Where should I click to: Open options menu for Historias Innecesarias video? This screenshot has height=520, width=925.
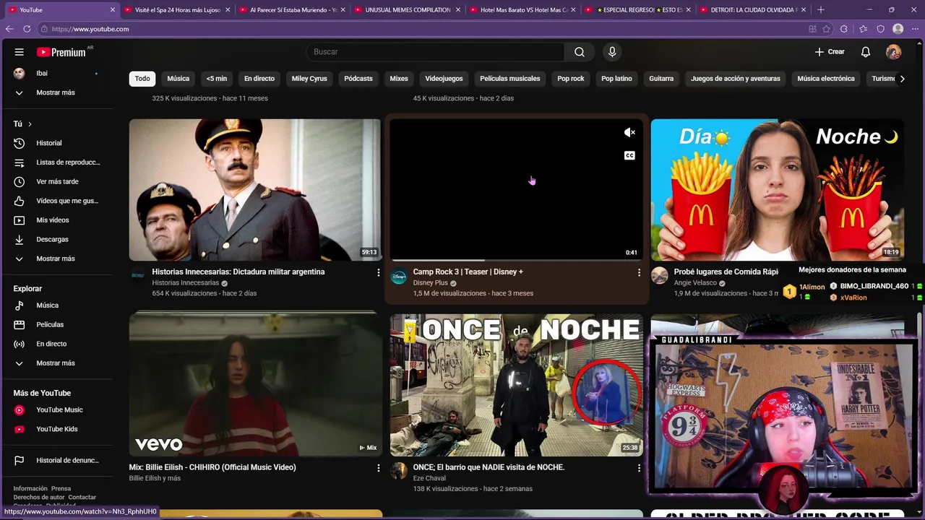click(x=378, y=272)
